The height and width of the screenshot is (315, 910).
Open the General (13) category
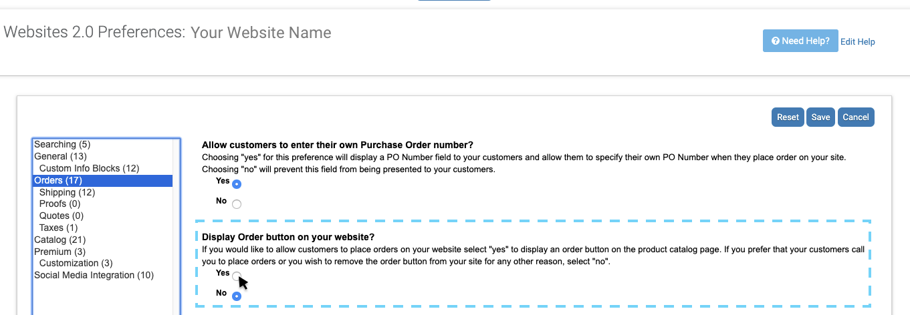tap(60, 156)
